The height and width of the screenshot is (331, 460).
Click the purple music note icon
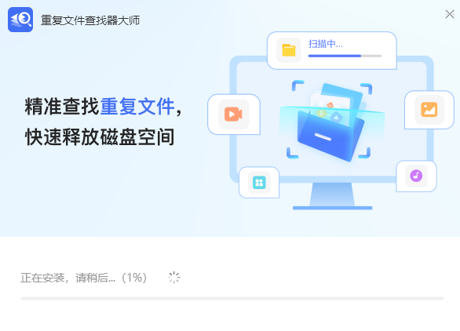tap(416, 176)
